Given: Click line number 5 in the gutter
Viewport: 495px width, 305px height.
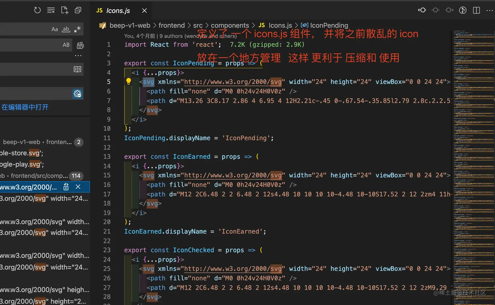Looking at the screenshot, I should [x=109, y=82].
